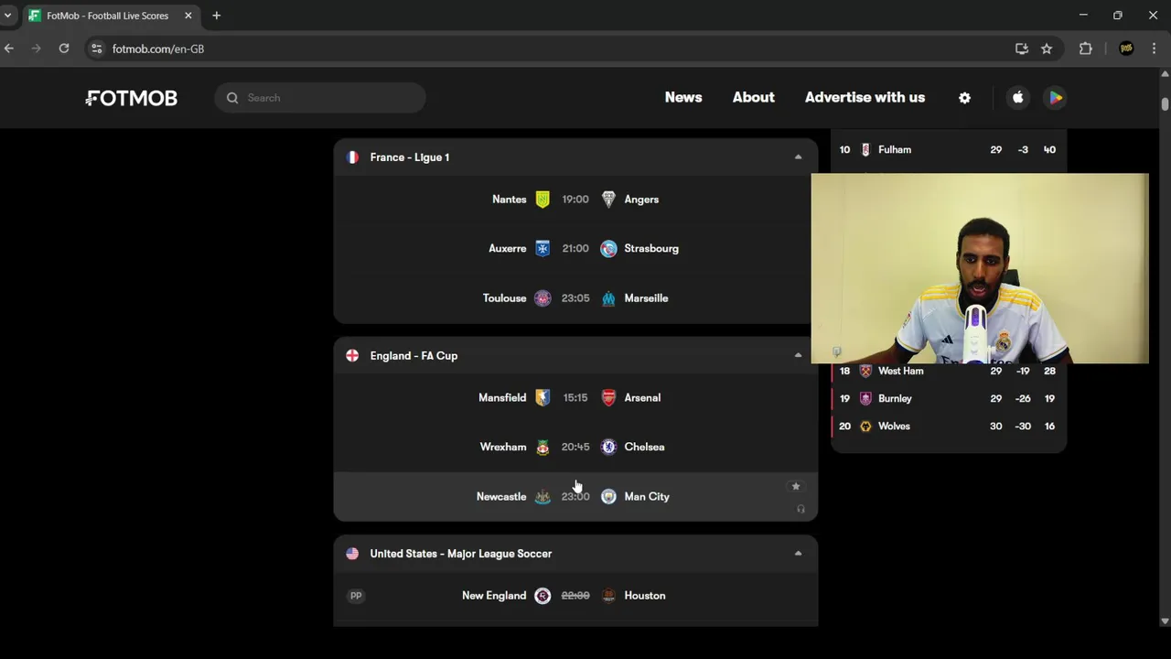
Task: Click the Wolves crest in table
Action: 865,426
